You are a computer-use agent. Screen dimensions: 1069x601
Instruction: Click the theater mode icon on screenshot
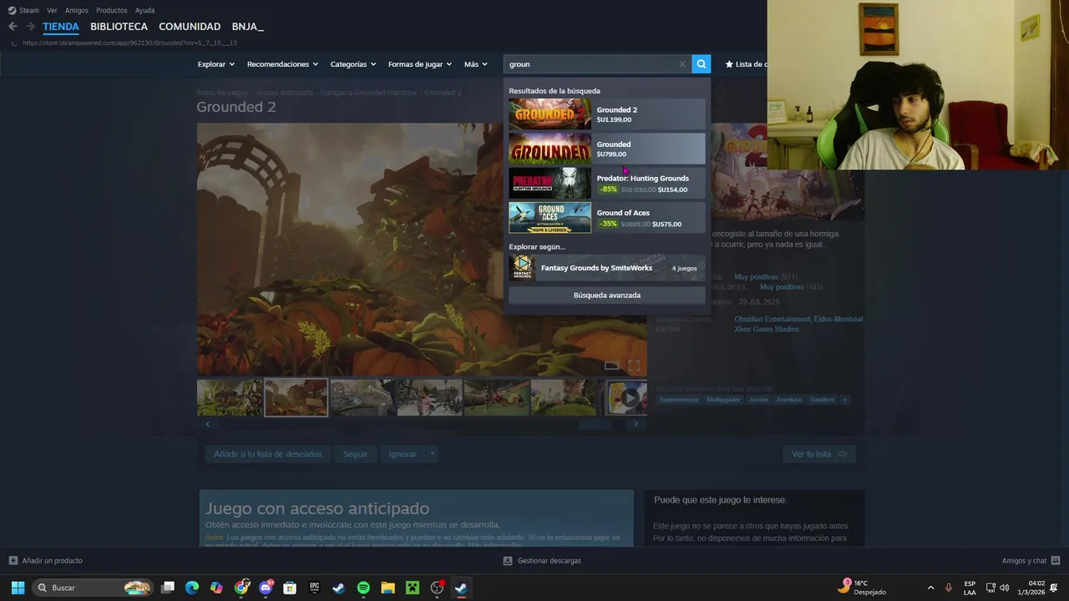pyautogui.click(x=612, y=366)
